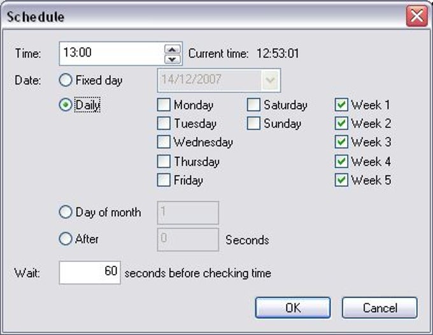Select the Fixed day radio button
This screenshot has width=433, height=335.
(x=65, y=81)
